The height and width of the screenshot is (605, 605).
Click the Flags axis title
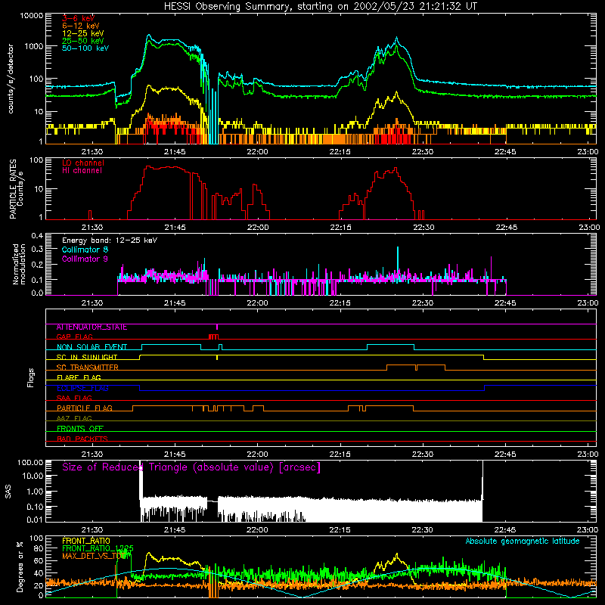click(x=30, y=377)
